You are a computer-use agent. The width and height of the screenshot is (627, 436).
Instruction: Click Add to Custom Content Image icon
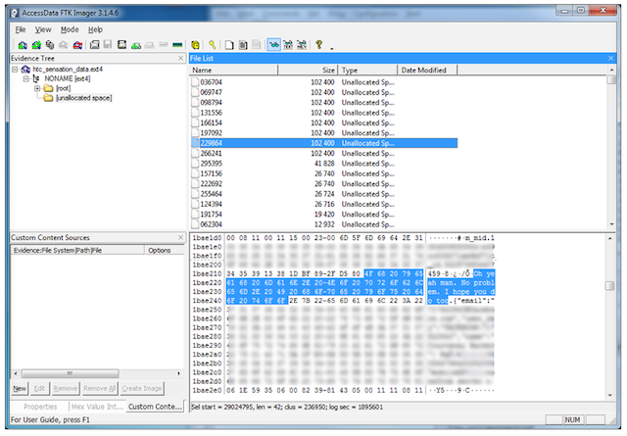(136, 45)
